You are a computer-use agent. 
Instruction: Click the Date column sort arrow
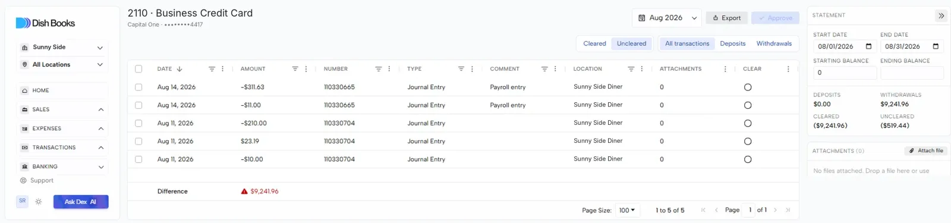(x=180, y=69)
